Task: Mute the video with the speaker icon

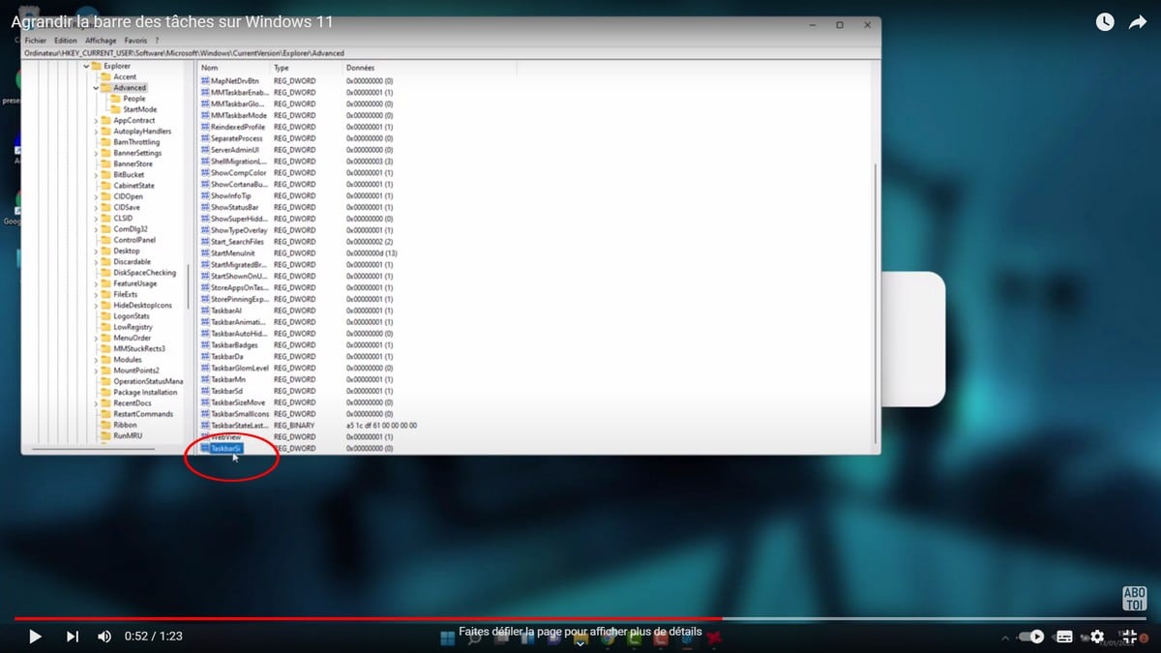Action: point(104,637)
